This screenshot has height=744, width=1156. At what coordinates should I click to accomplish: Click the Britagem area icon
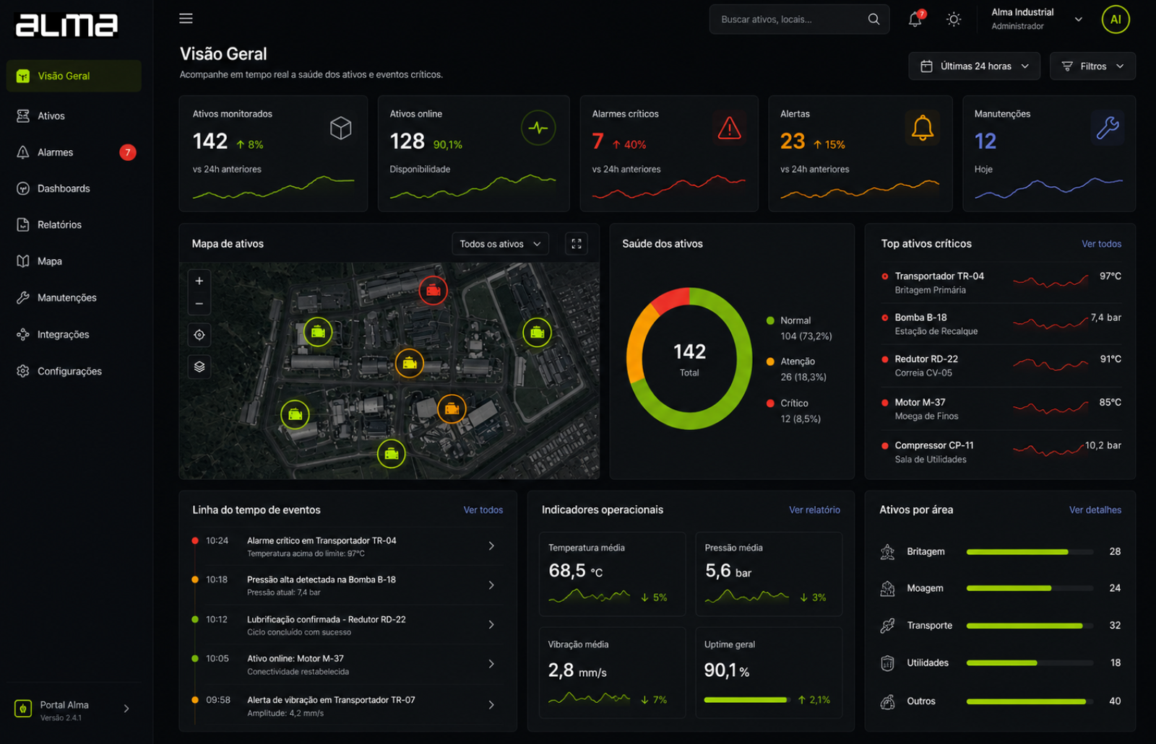click(888, 552)
